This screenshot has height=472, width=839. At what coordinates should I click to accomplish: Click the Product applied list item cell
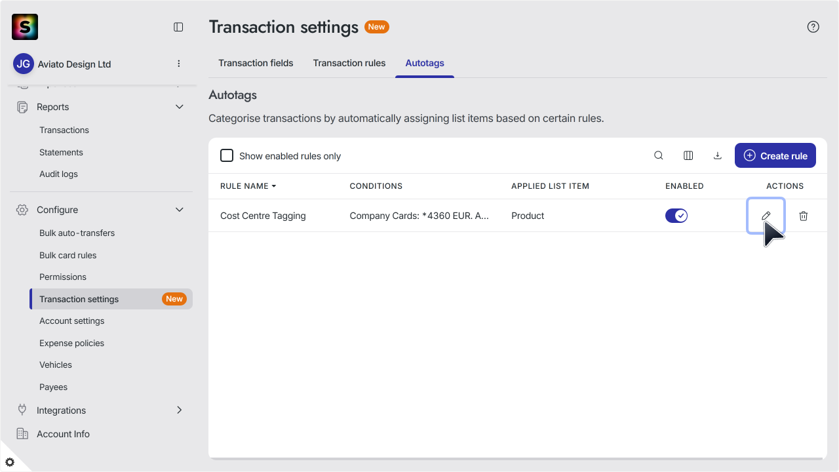pyautogui.click(x=528, y=216)
